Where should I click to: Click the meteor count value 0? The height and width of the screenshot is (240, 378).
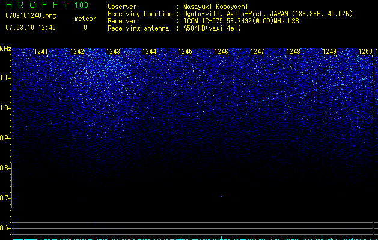click(85, 28)
